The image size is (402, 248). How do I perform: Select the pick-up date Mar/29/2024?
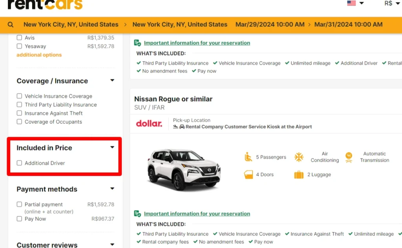point(270,24)
